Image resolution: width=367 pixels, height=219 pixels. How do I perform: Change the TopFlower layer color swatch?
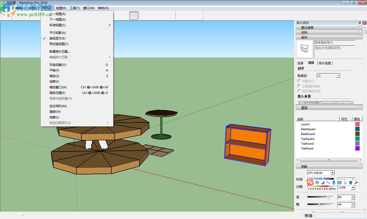[357, 148]
